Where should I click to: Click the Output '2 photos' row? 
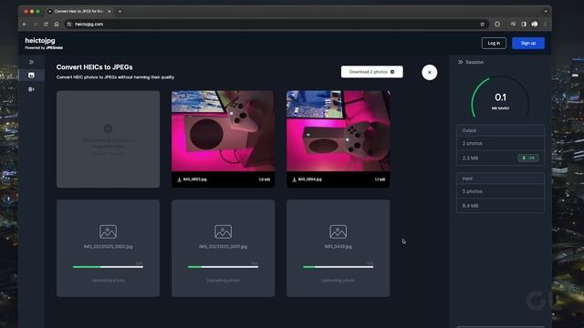(x=500, y=143)
